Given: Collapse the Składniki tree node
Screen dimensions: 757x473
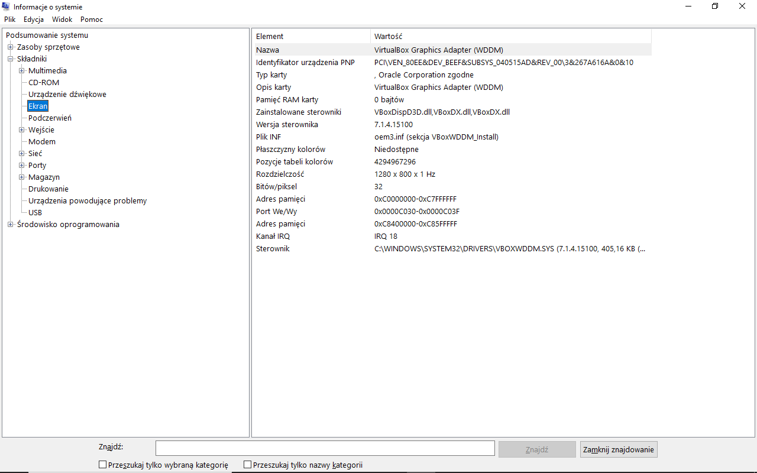Looking at the screenshot, I should point(10,59).
